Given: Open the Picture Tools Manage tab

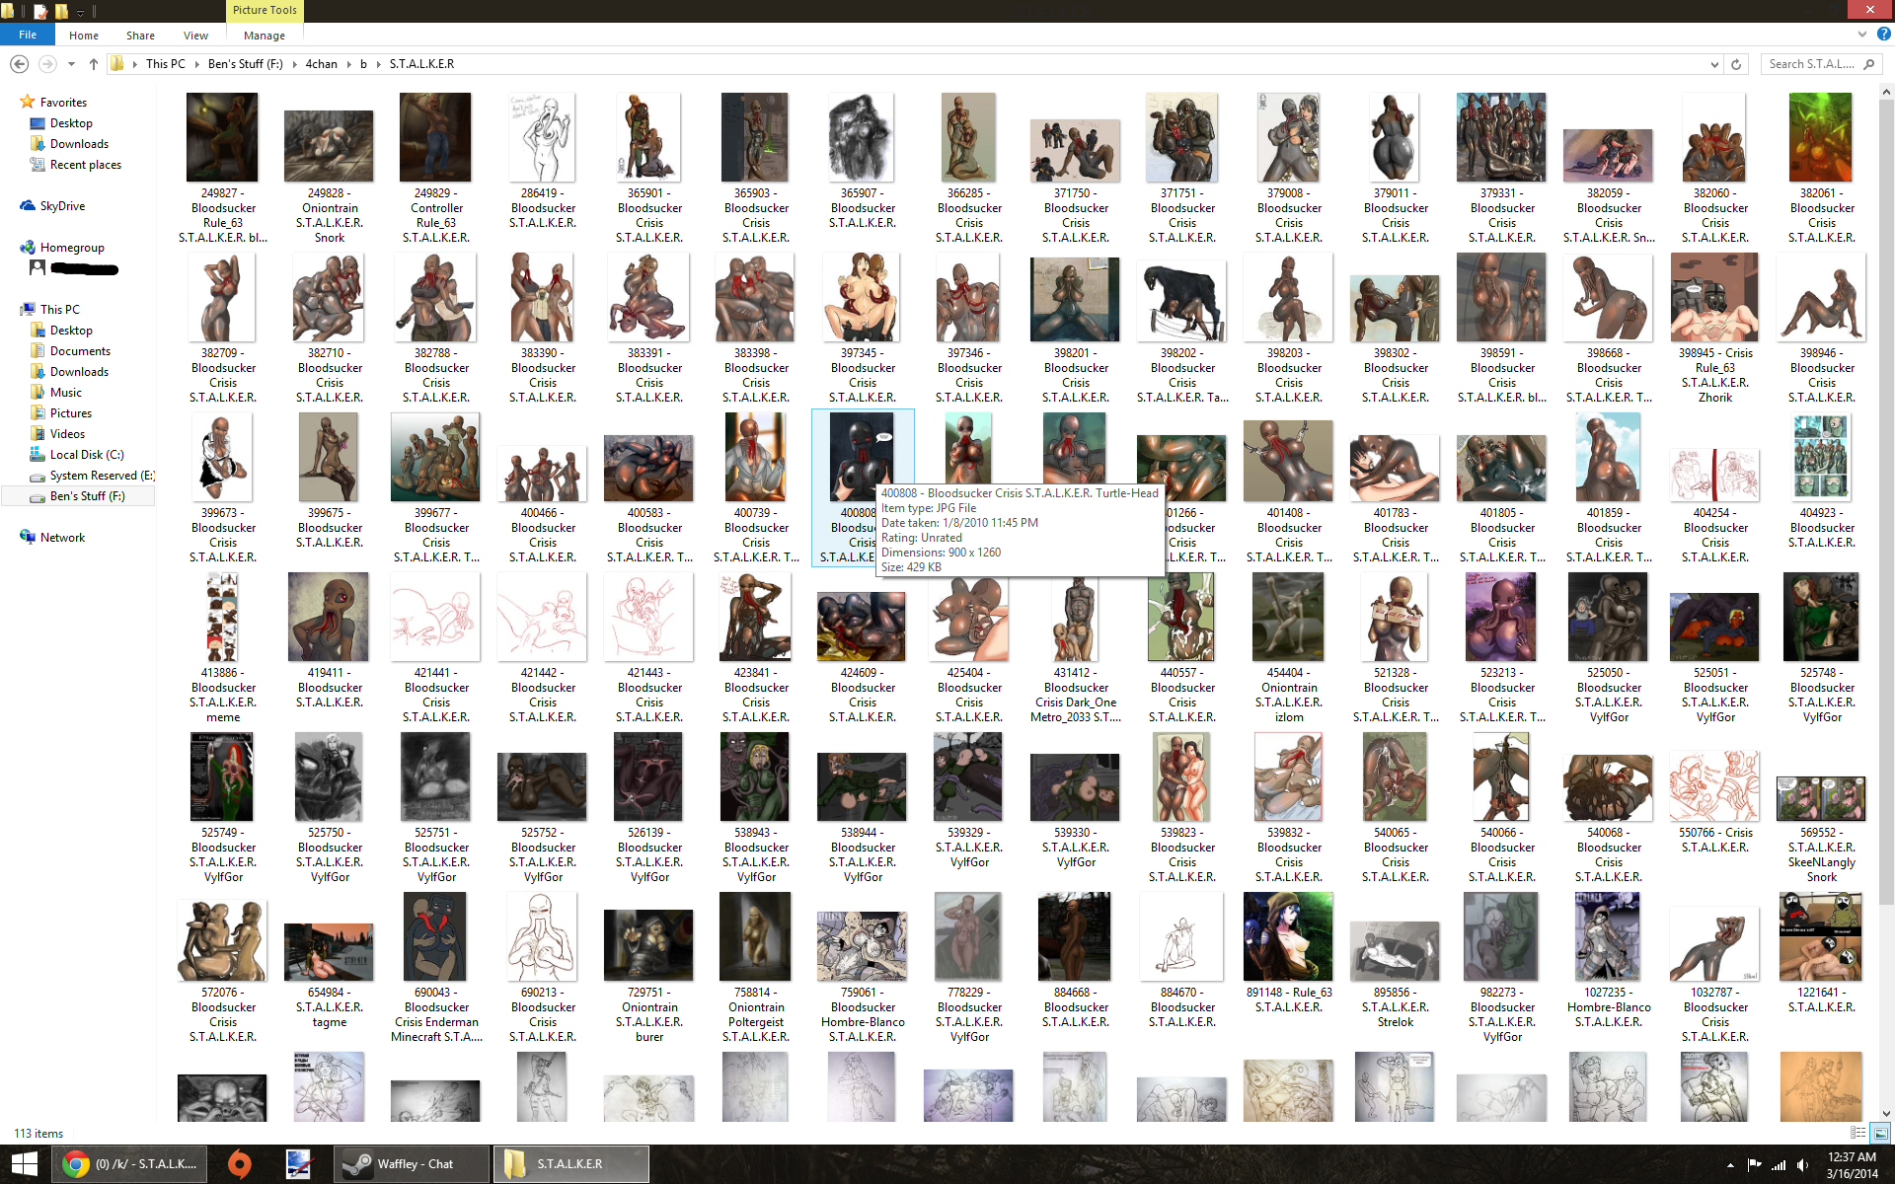Looking at the screenshot, I should (x=264, y=36).
